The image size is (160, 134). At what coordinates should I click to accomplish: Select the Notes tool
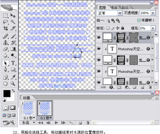5,77
